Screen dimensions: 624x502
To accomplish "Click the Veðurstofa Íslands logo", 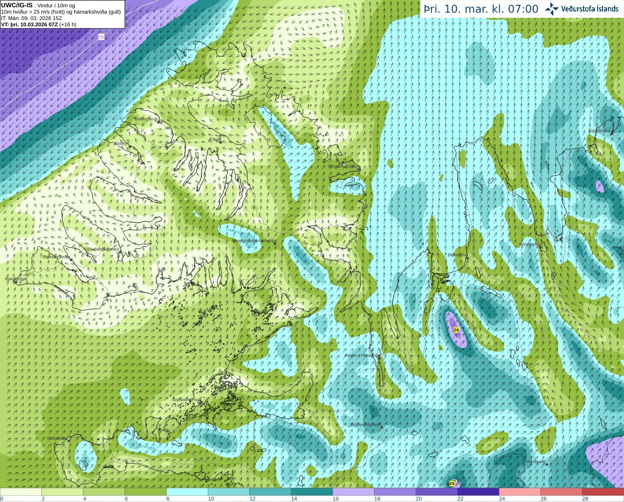I will point(582,9).
